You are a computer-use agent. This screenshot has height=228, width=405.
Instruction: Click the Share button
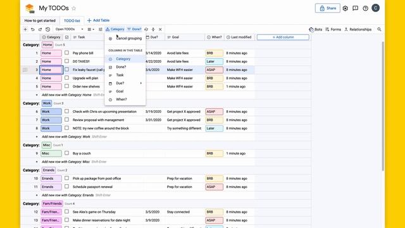point(328,8)
